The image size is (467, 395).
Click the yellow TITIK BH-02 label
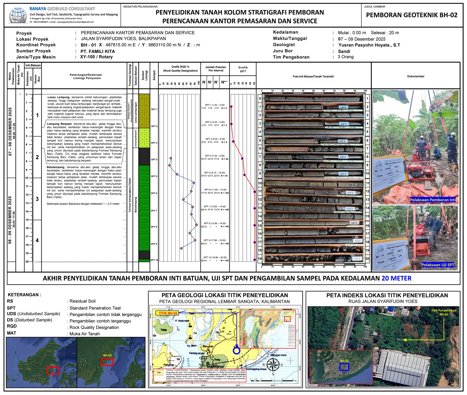(168, 313)
